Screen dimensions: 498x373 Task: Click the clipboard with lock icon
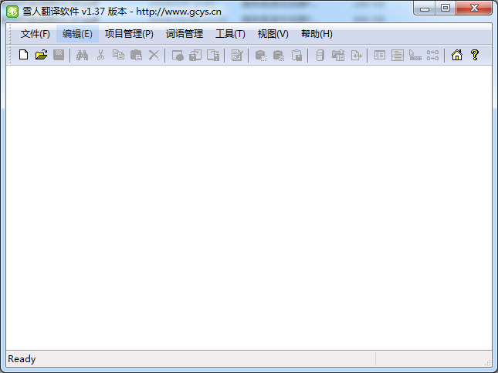[x=296, y=55]
